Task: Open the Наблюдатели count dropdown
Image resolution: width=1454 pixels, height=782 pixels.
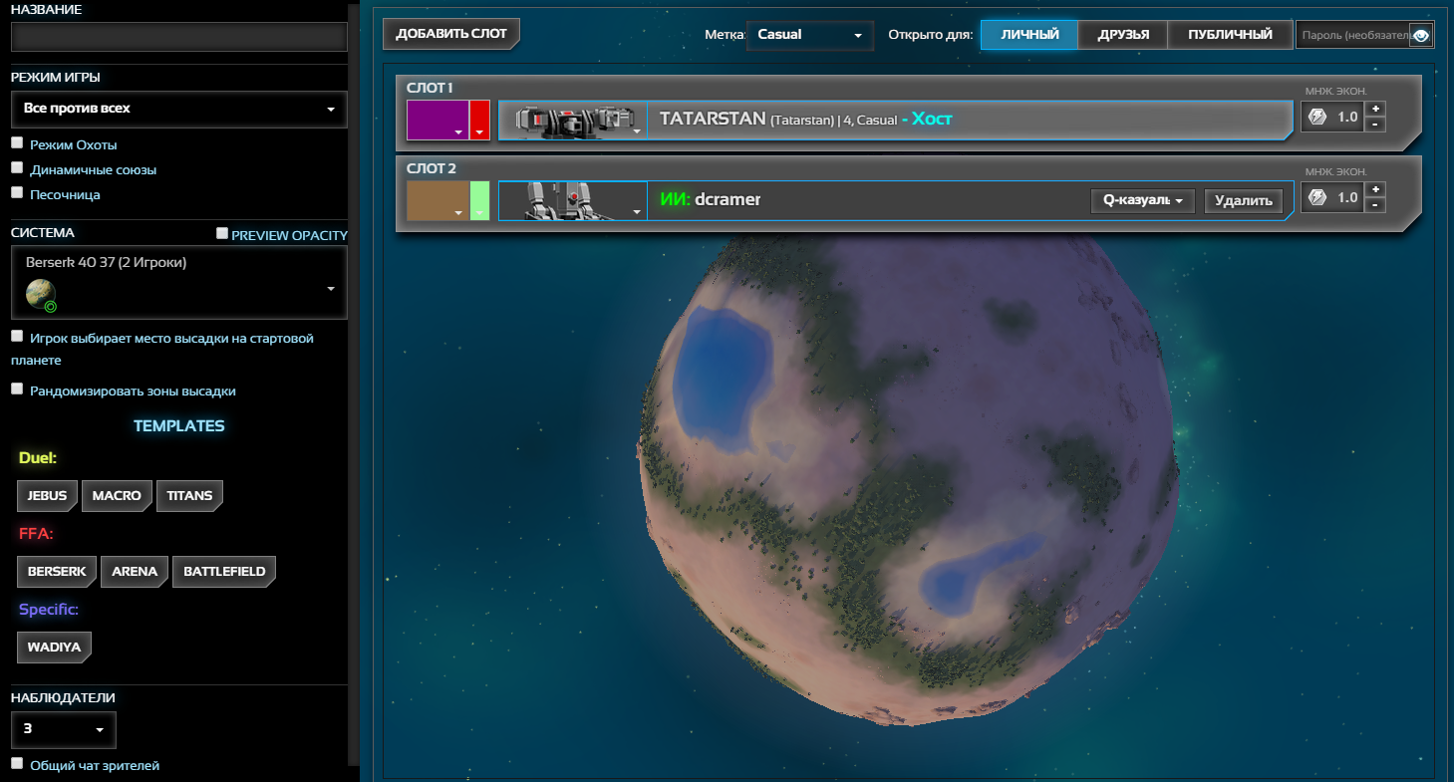Action: [x=64, y=729]
